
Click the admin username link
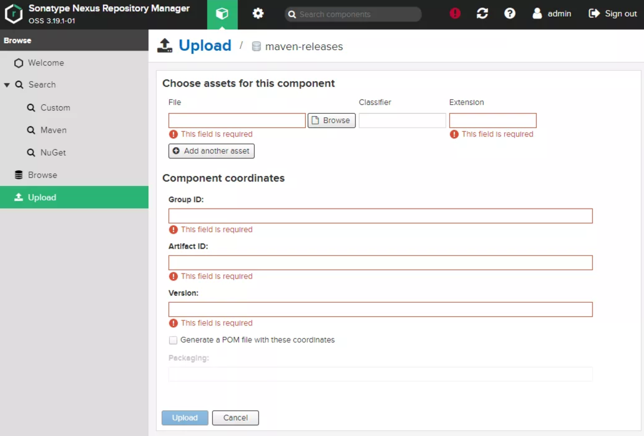559,14
